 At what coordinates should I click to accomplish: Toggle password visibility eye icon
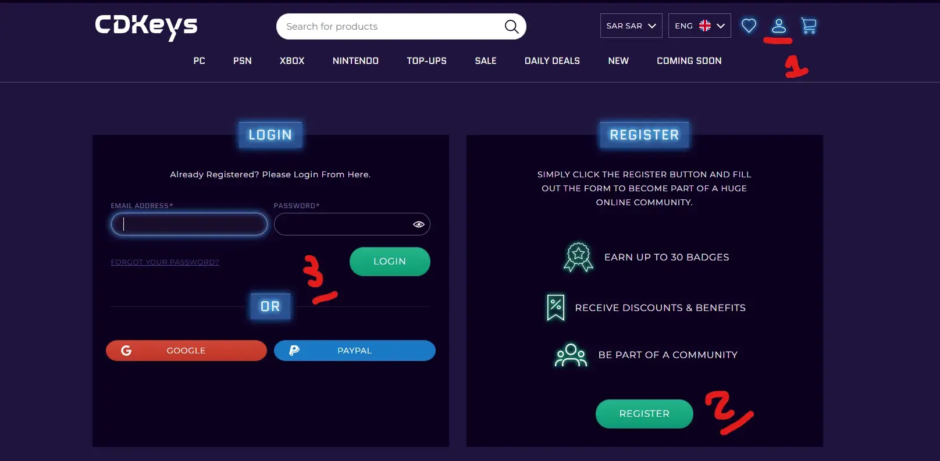(x=418, y=224)
